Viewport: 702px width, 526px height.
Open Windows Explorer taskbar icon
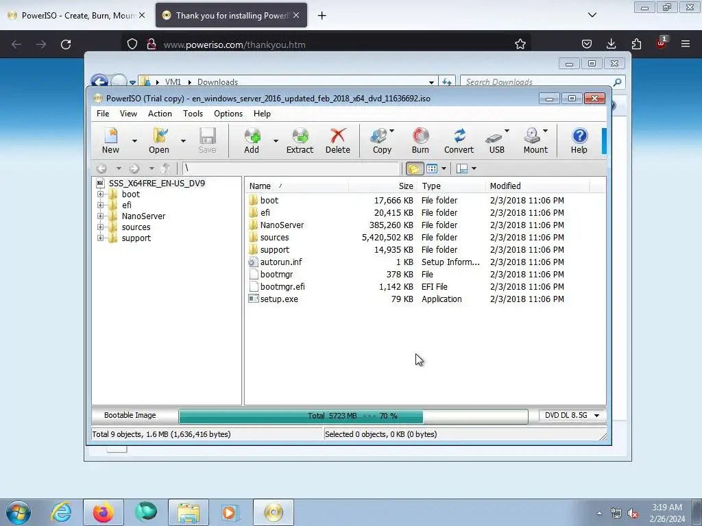click(x=189, y=512)
